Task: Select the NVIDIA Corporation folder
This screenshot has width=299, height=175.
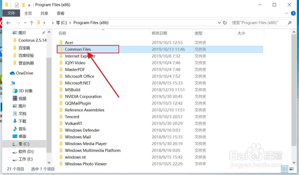Action: click(83, 96)
